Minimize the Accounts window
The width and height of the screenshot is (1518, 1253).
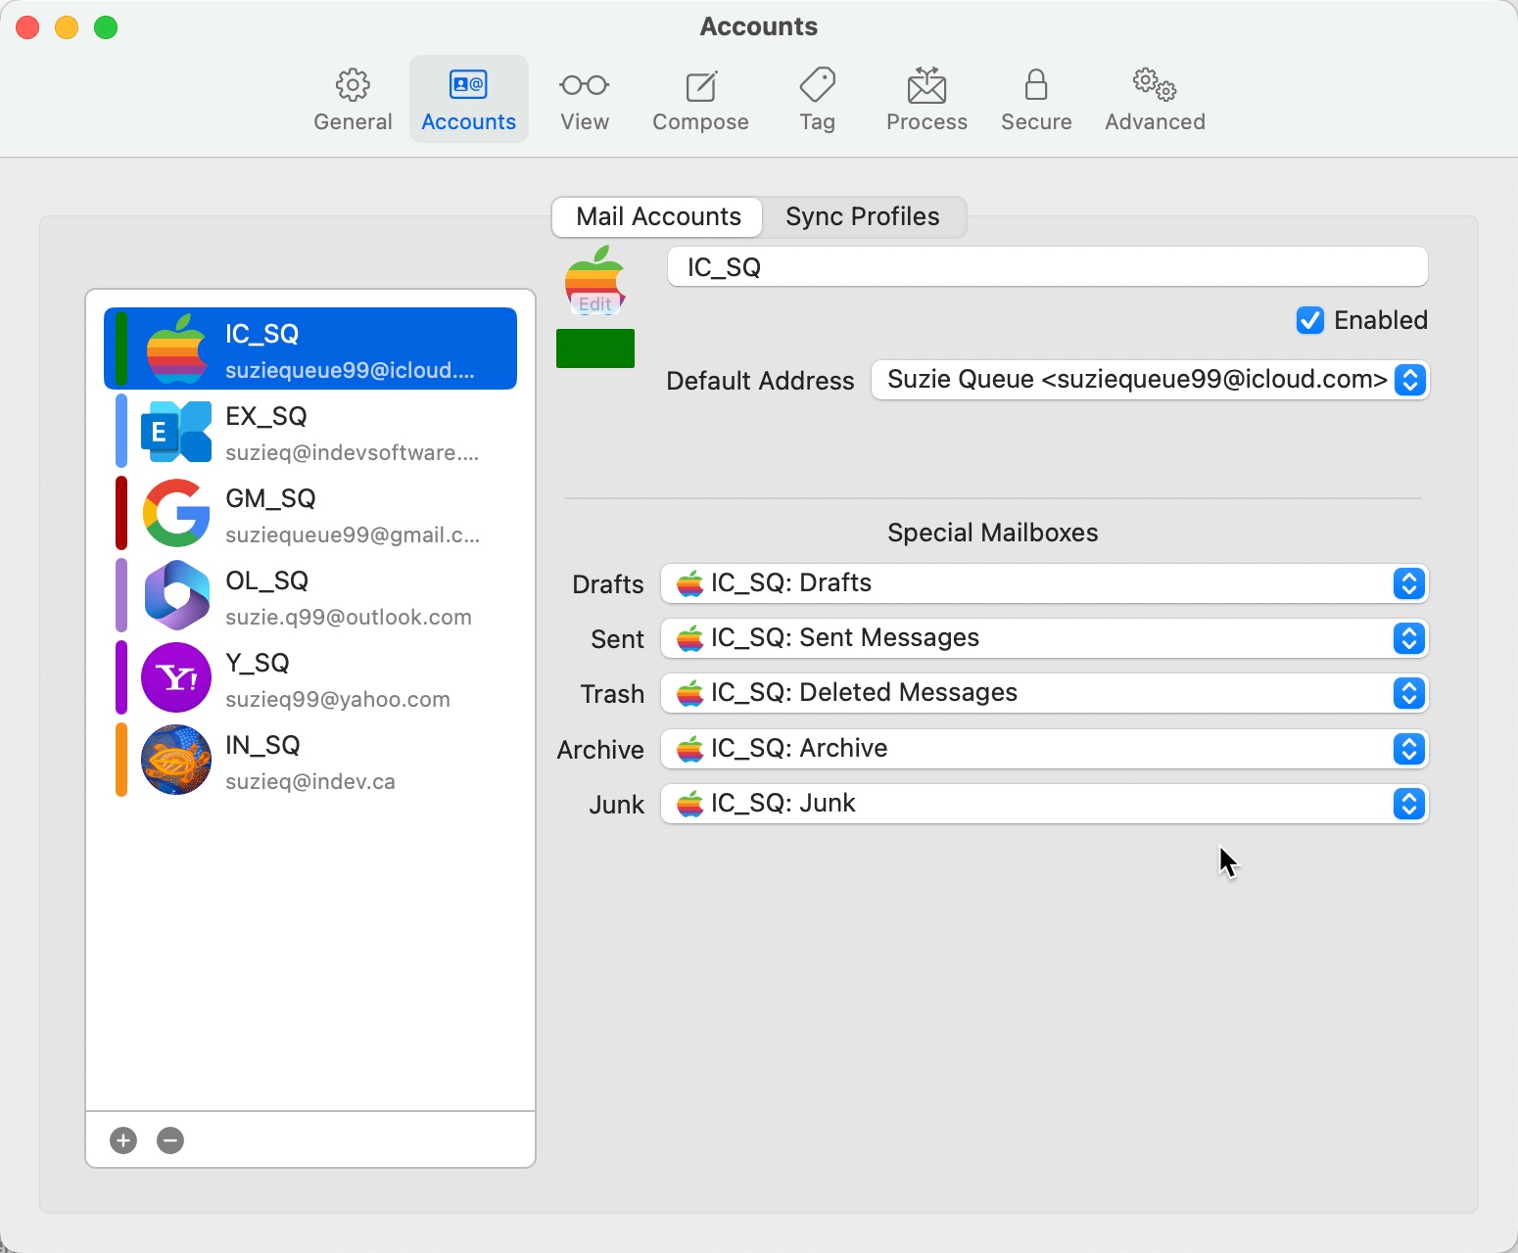point(67,27)
